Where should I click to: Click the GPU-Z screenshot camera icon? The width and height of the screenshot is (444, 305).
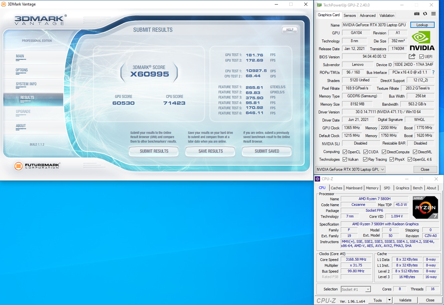[417, 14]
